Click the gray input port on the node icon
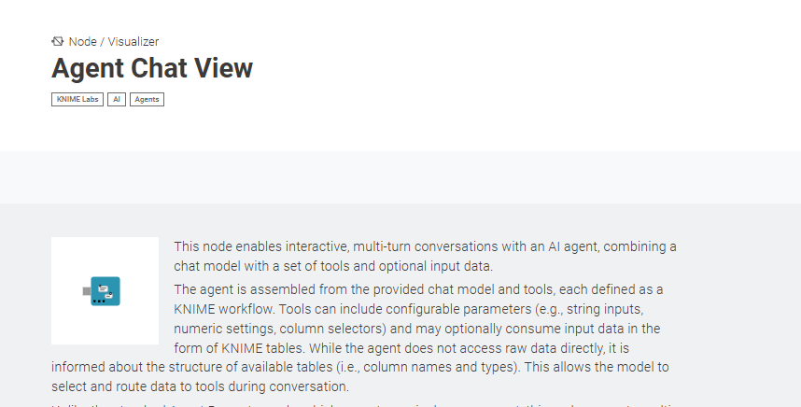 [86, 291]
